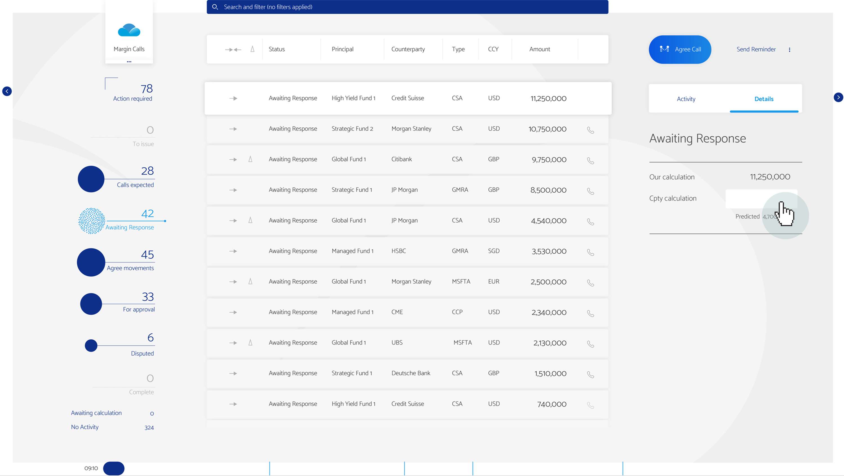Click Our calculation value 11,250,000
This screenshot has width=844, height=476.
pos(770,177)
